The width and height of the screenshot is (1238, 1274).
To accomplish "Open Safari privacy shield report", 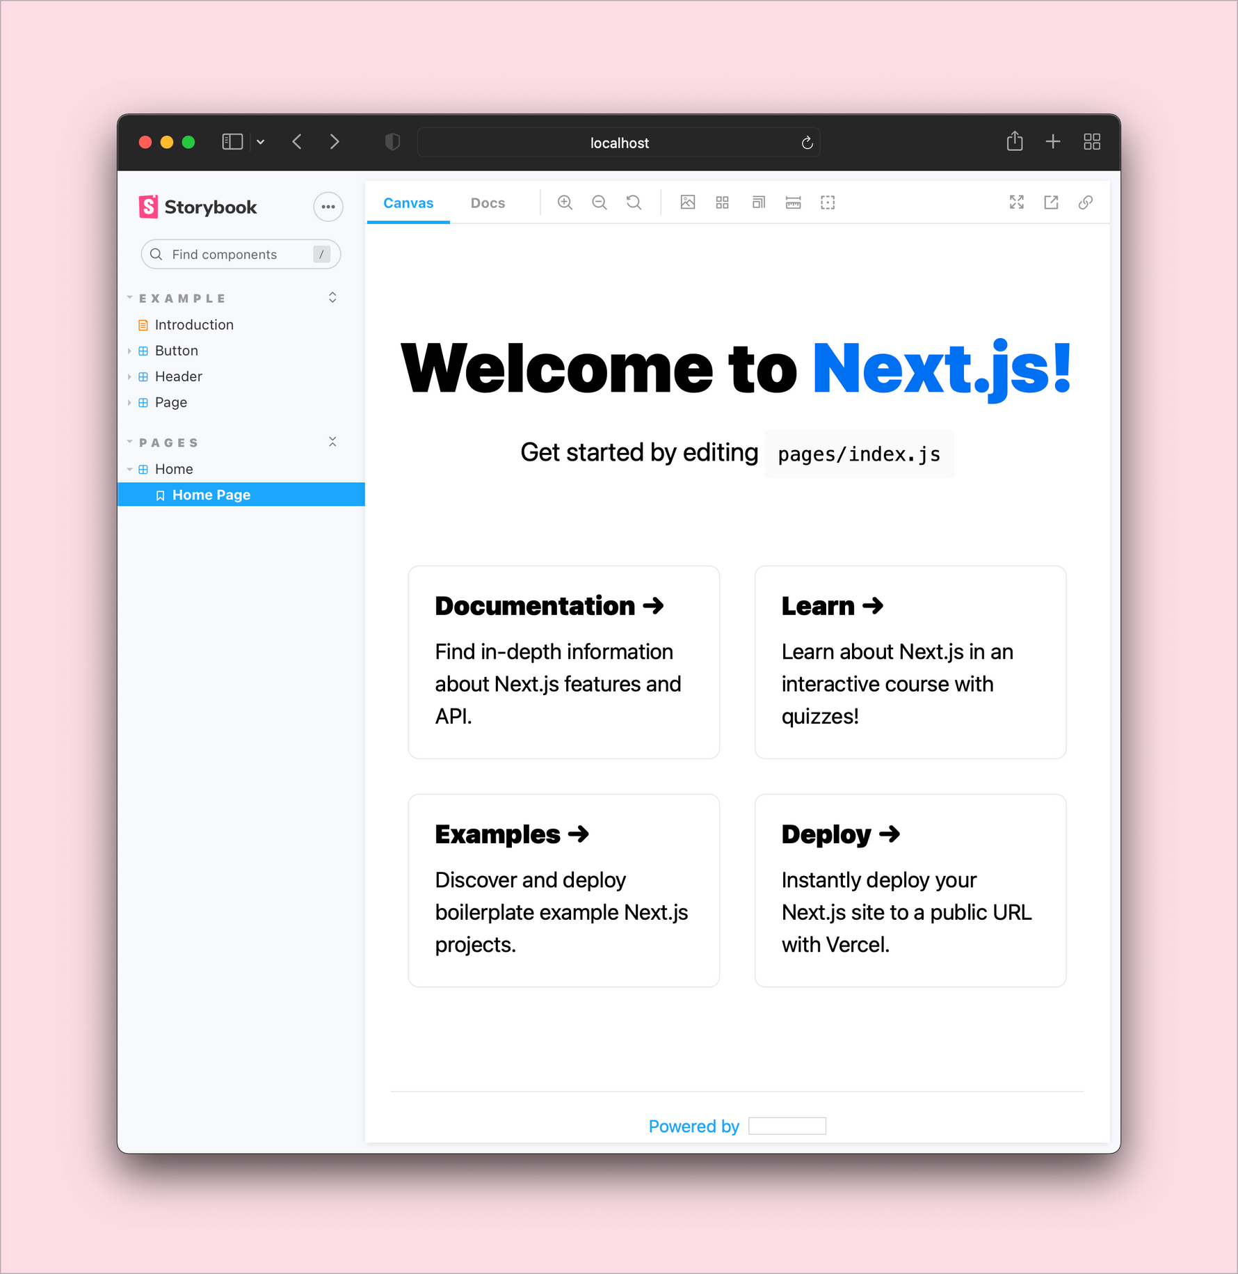I will tap(393, 142).
